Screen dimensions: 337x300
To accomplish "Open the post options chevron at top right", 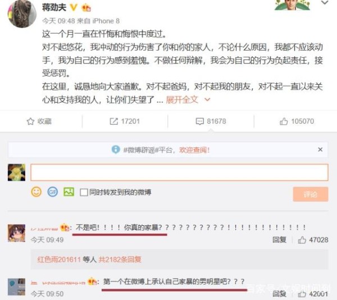I will tap(325, 3).
